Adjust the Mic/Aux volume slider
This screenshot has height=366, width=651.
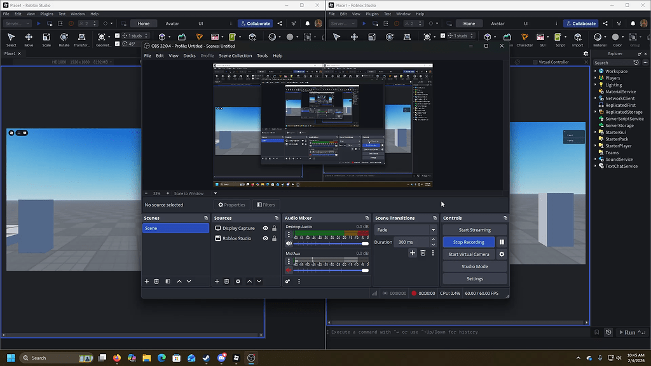[331, 270]
